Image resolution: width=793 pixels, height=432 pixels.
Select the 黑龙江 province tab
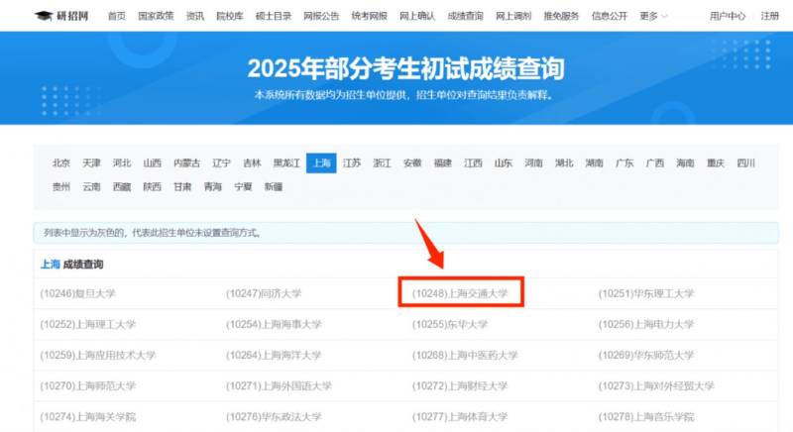tap(286, 163)
